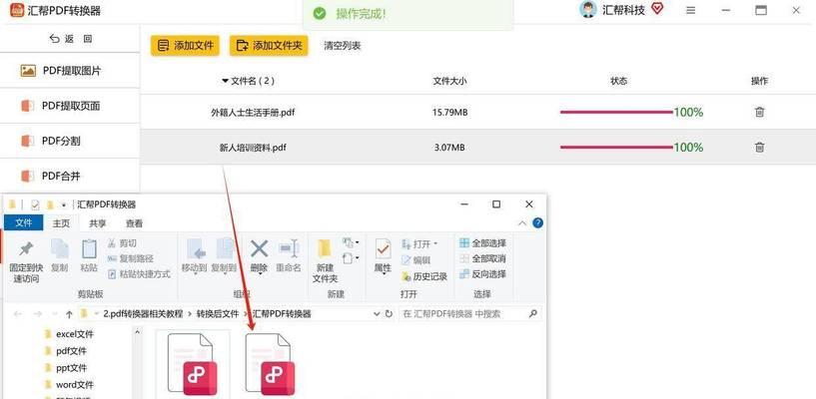This screenshot has height=399, width=816.
Task: Click the 属性 ribbon icon
Action: (x=383, y=248)
